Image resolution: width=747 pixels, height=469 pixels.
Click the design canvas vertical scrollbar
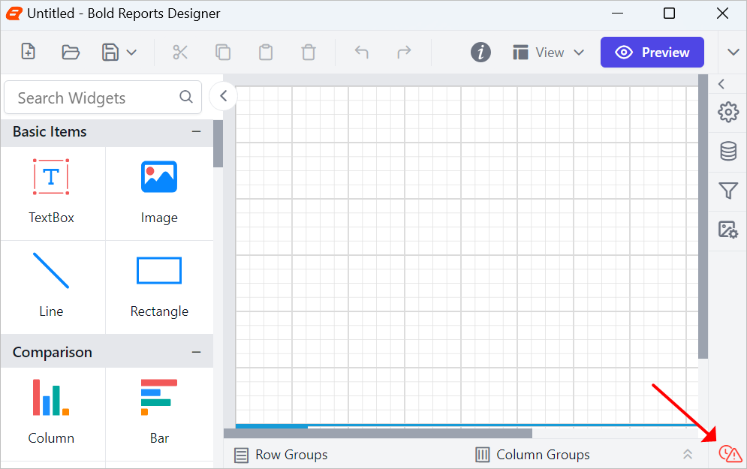pyautogui.click(x=703, y=217)
